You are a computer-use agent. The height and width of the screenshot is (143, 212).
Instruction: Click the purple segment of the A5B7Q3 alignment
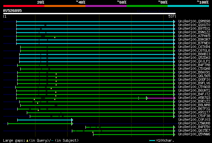161,98
